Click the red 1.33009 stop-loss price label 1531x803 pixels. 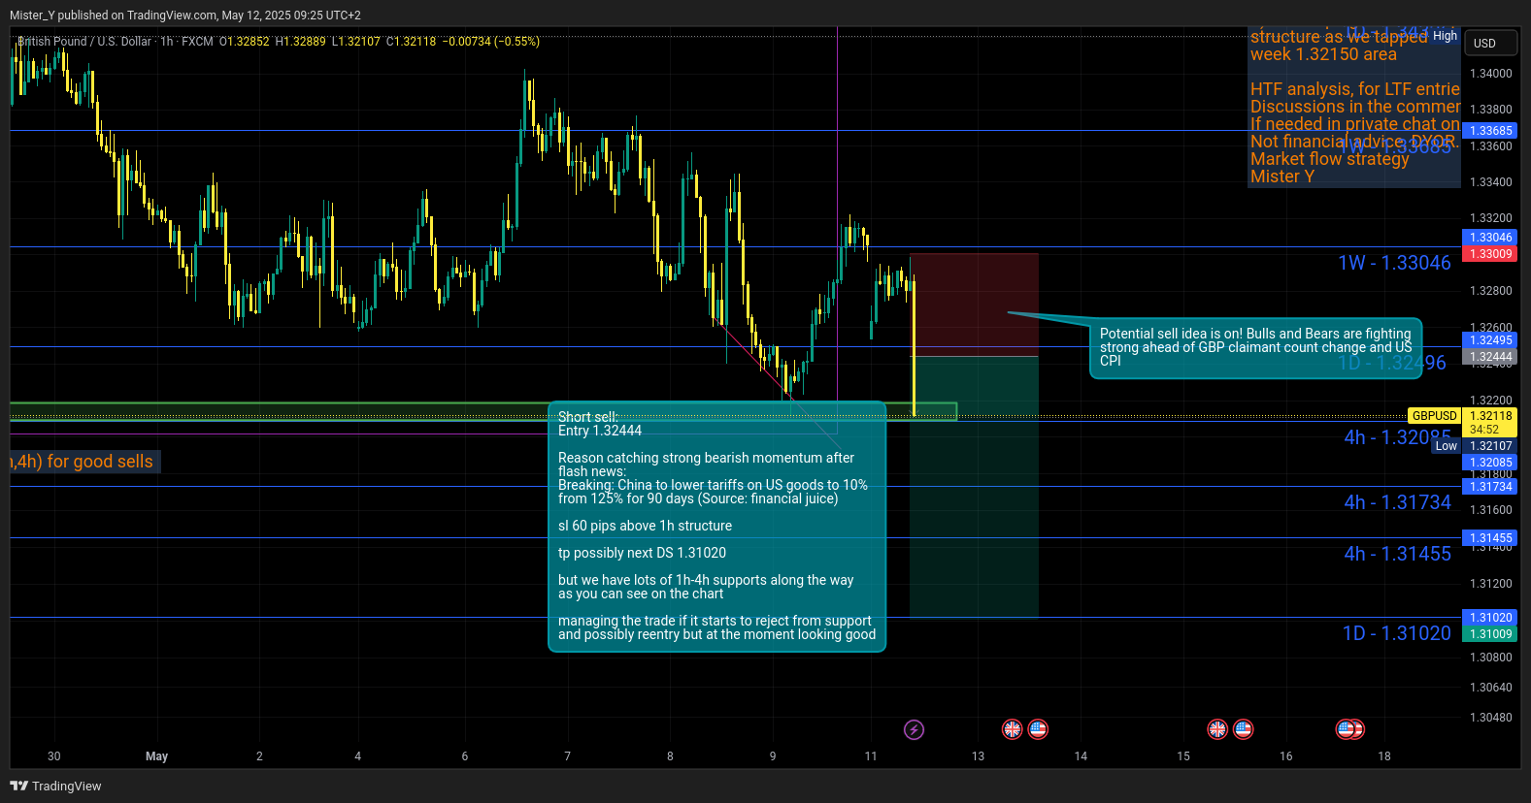1490,254
